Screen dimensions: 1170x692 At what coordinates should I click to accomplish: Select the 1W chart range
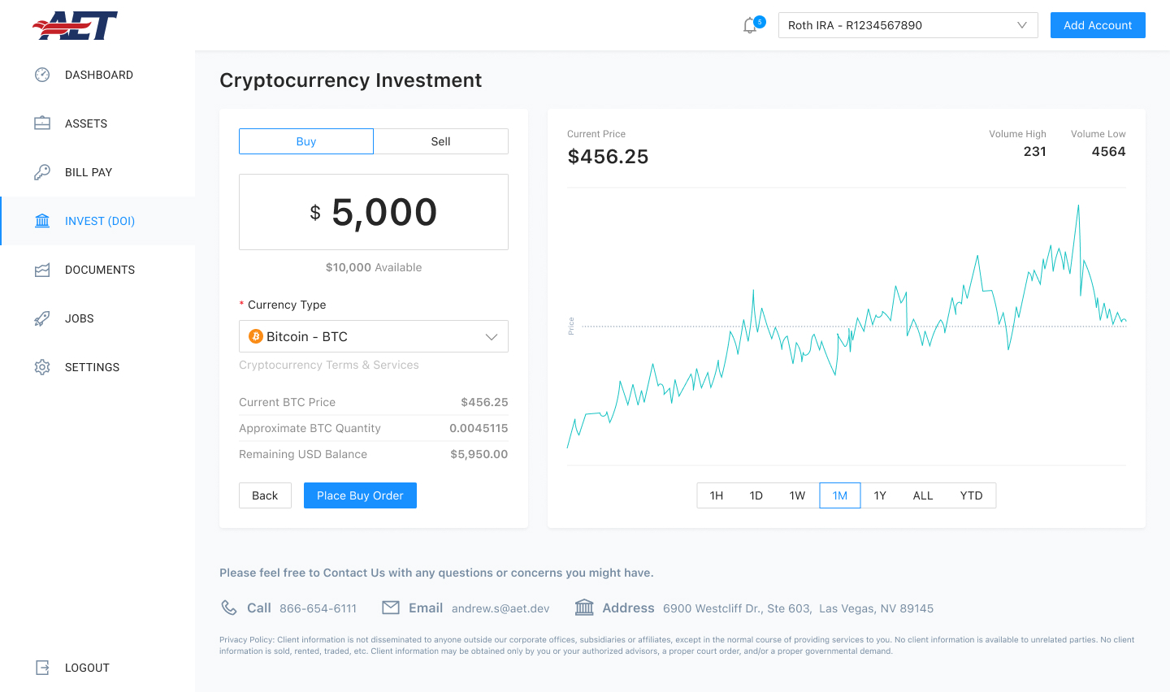tap(797, 495)
